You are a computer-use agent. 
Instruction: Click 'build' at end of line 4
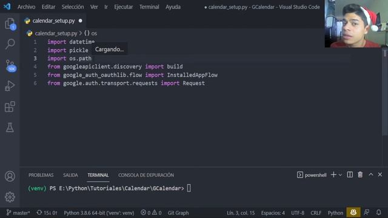175,67
